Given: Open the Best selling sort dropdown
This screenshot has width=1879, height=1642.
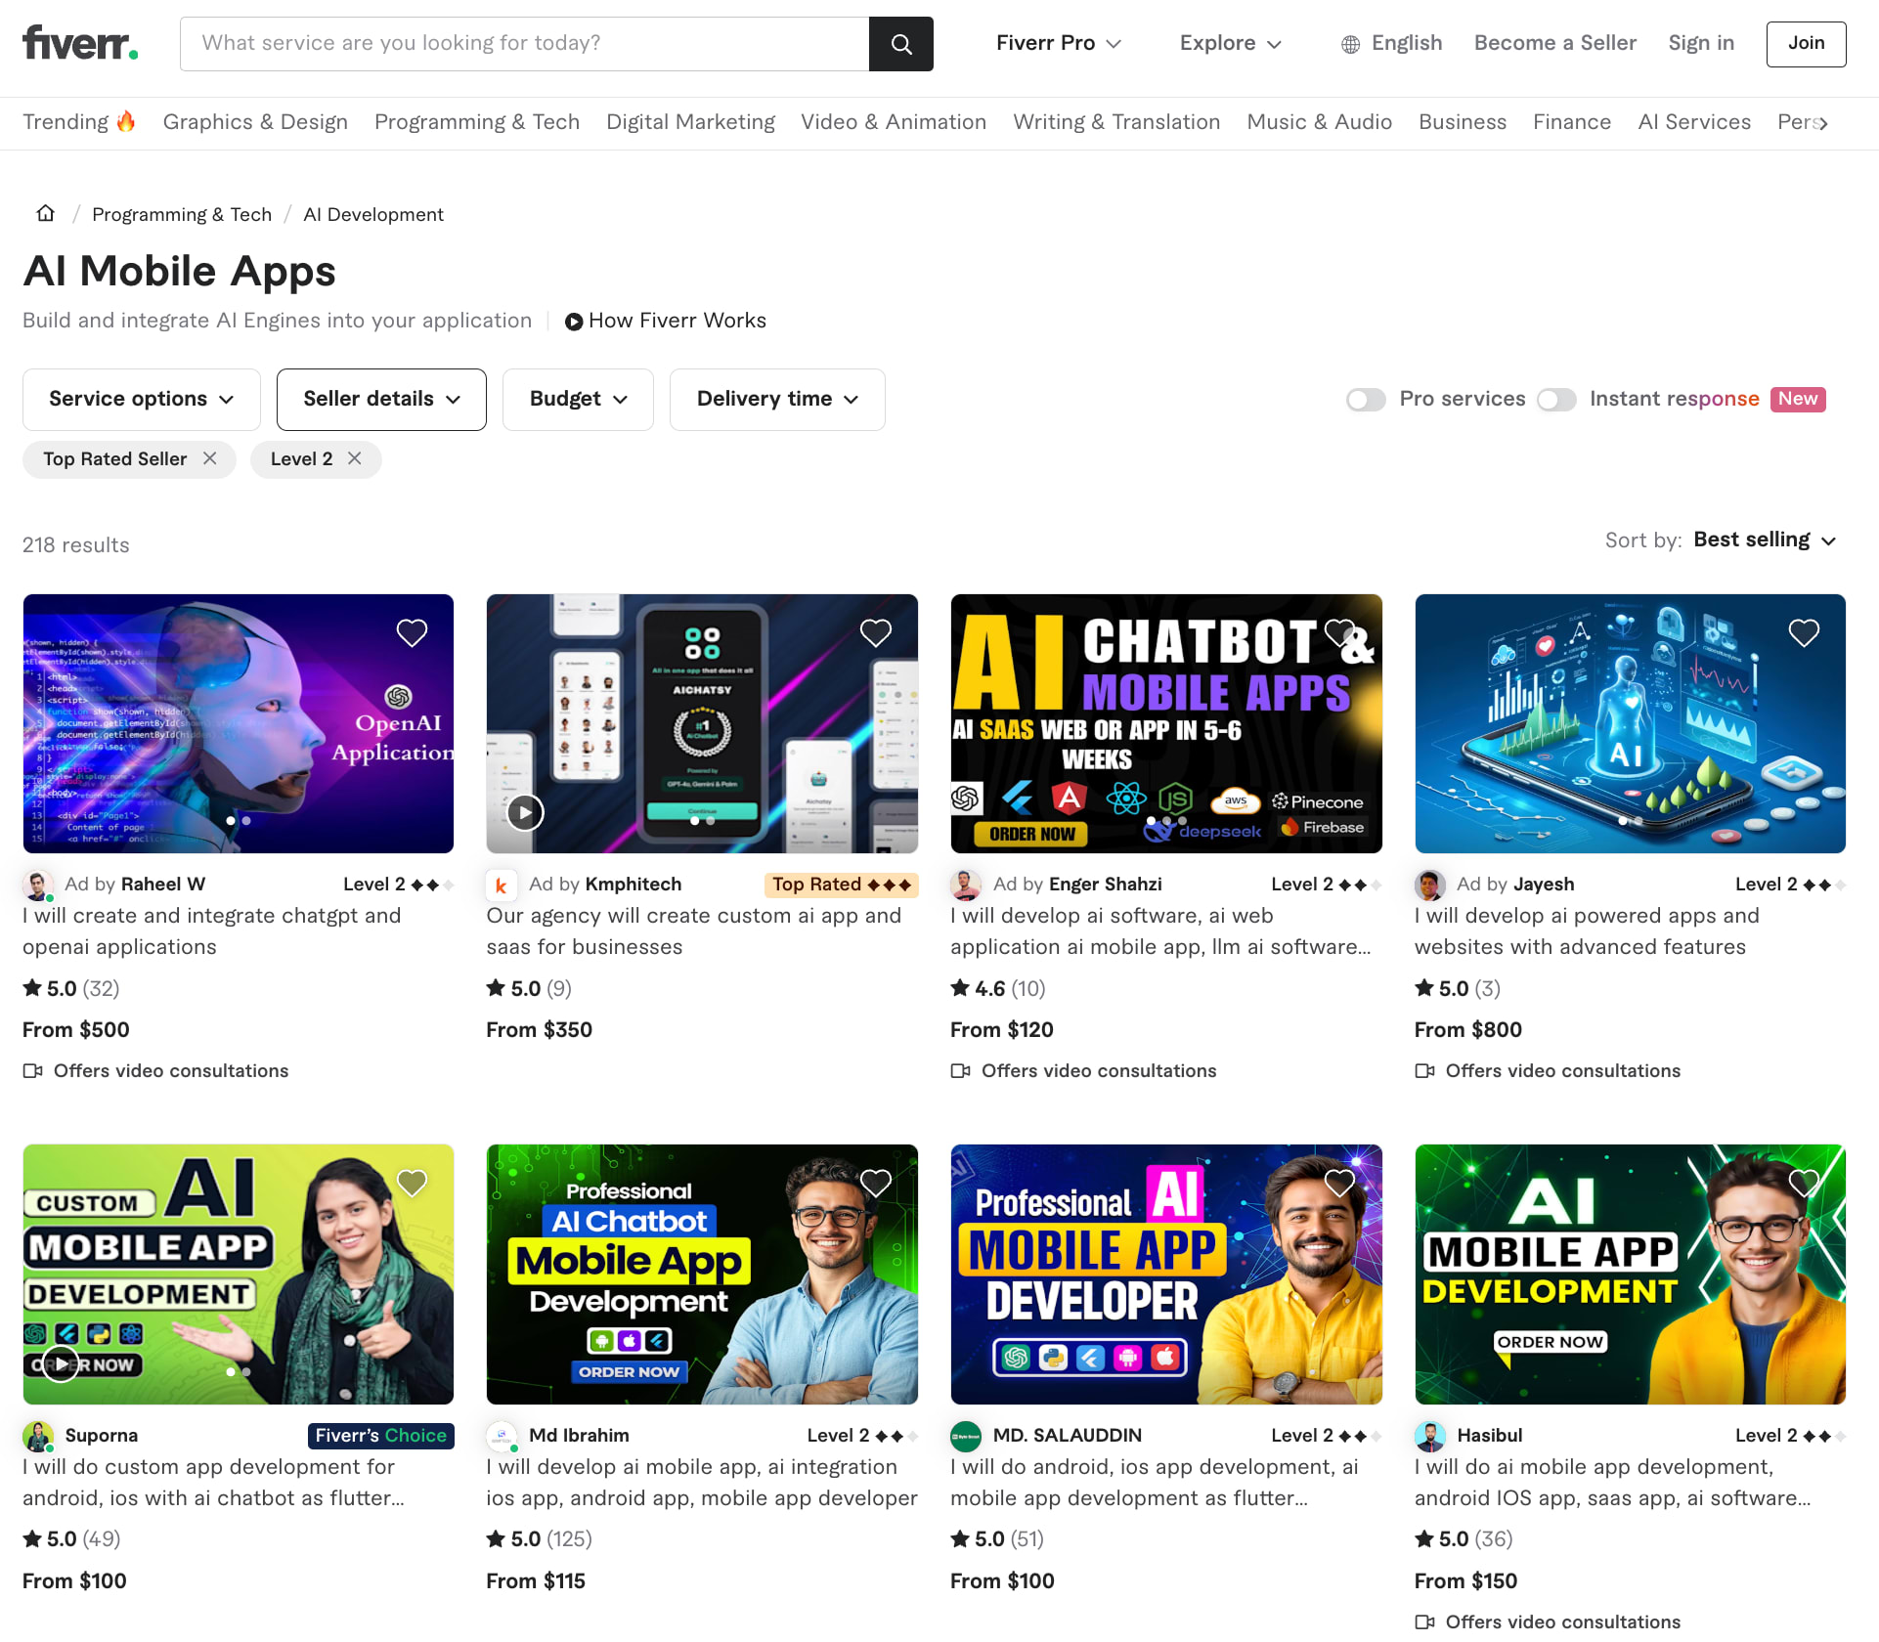Looking at the screenshot, I should click(x=1765, y=540).
